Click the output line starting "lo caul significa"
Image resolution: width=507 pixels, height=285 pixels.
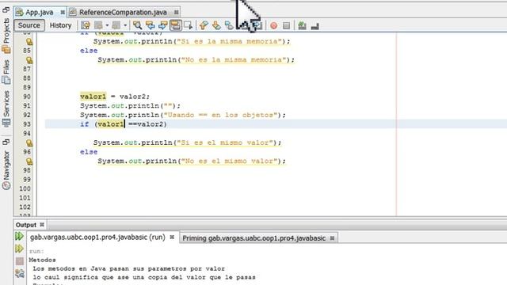tap(144, 277)
